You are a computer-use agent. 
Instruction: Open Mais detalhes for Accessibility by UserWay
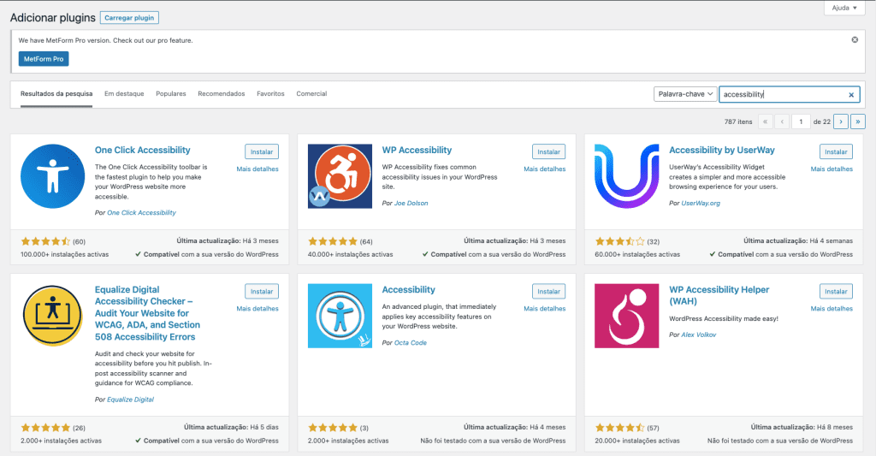(x=832, y=169)
